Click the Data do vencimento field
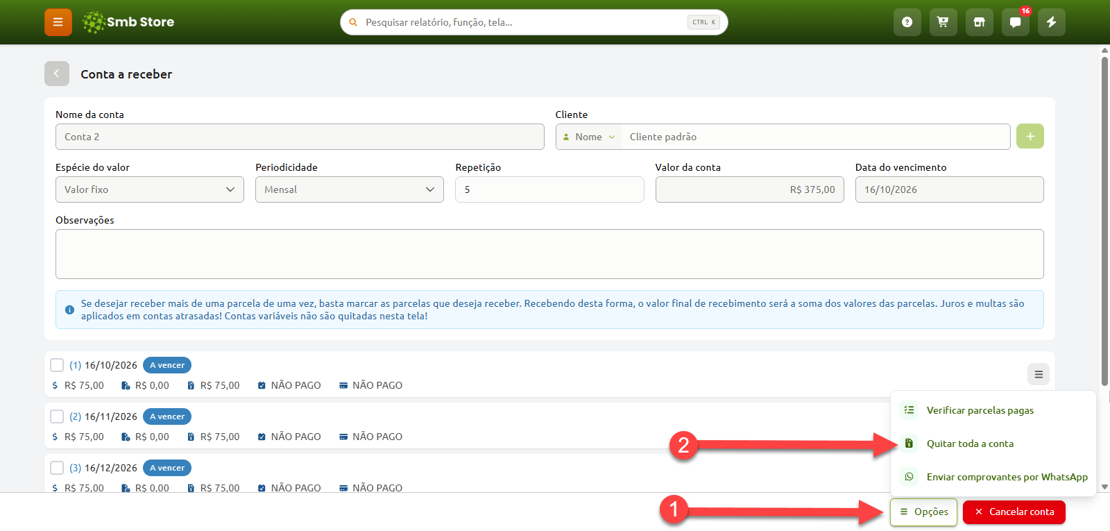 (949, 189)
